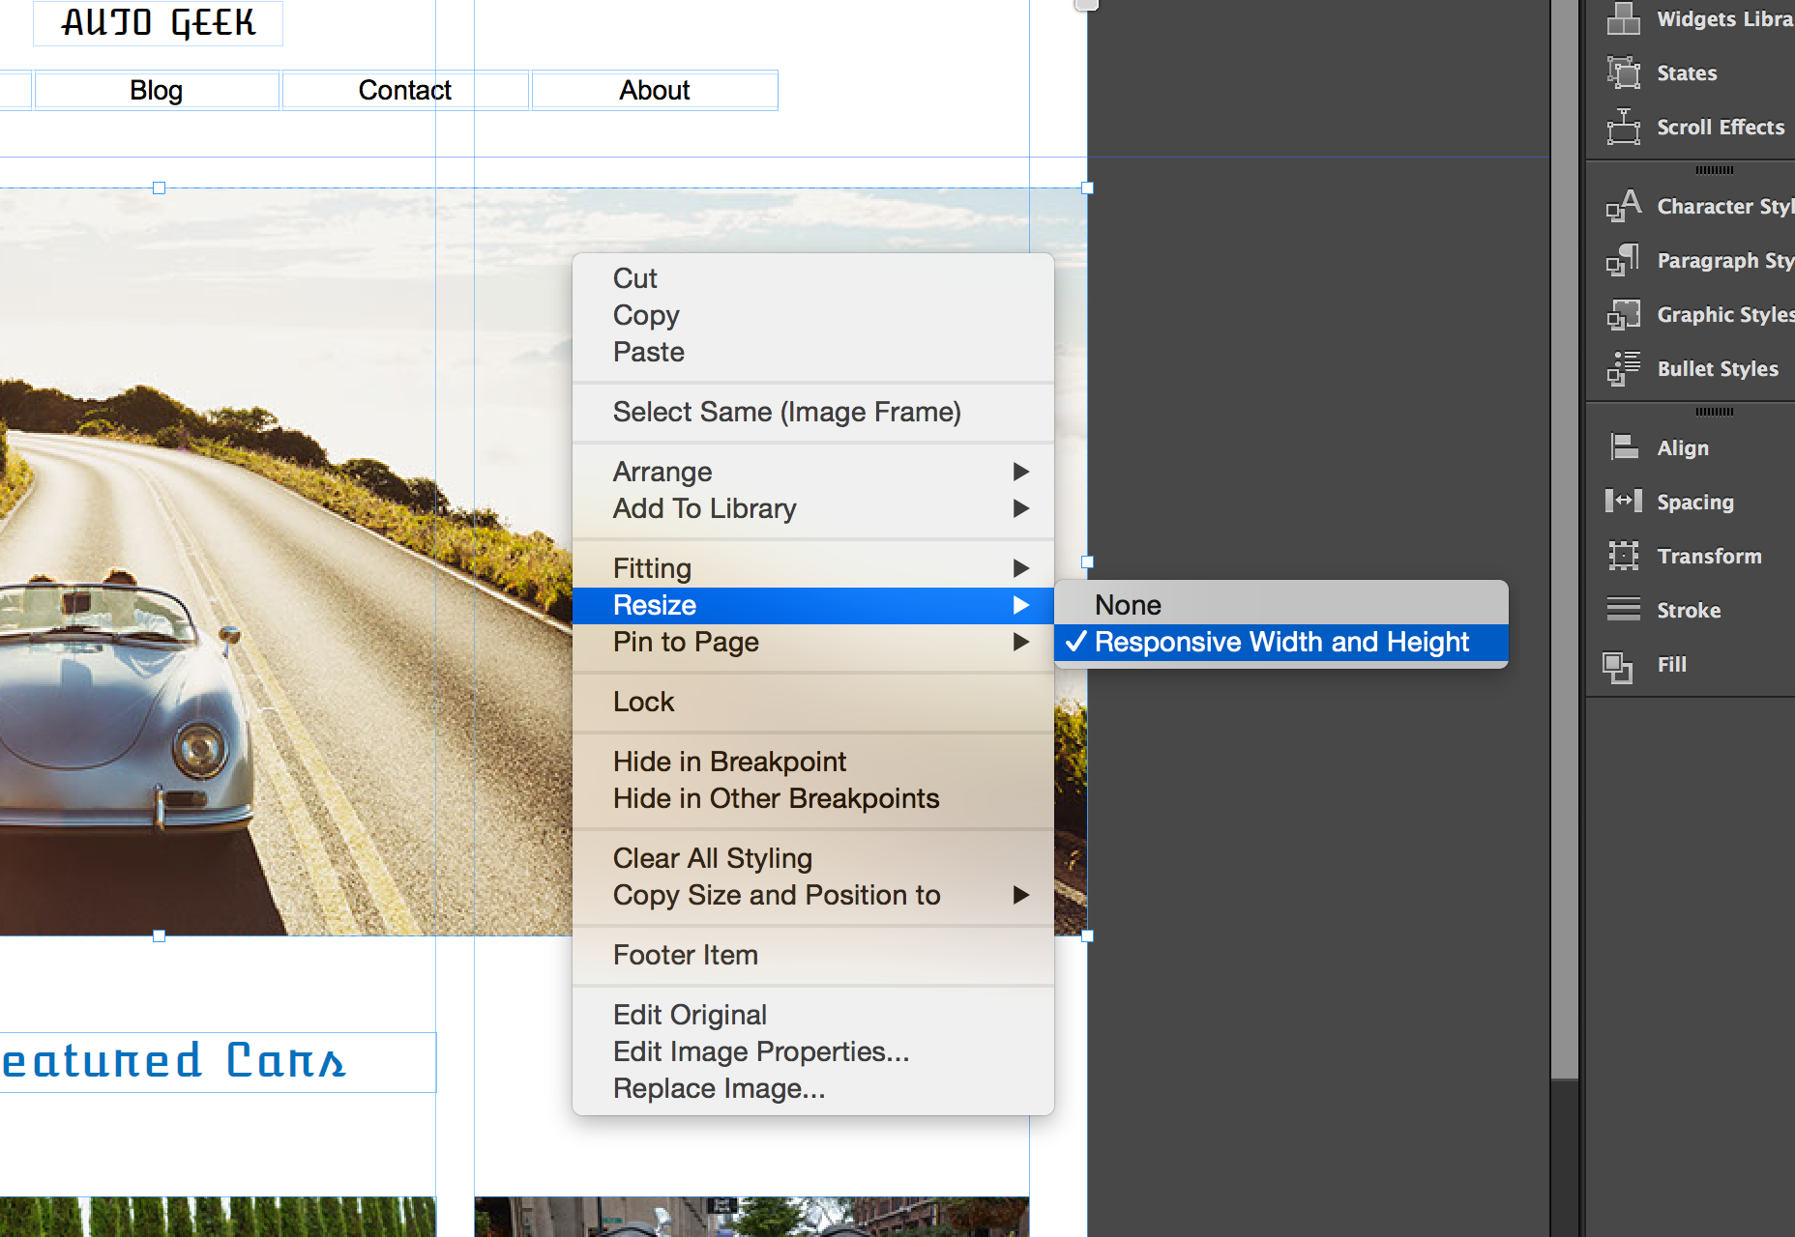Select the hedge thumbnail image at bottom left
Viewport: 1795px width, 1237px height.
click(x=218, y=1217)
